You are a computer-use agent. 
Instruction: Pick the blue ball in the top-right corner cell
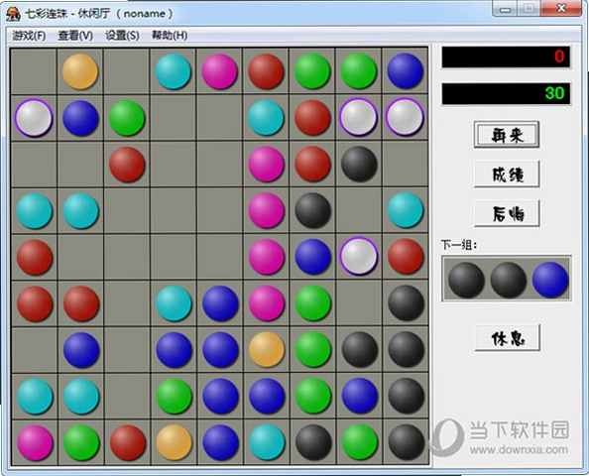click(405, 71)
